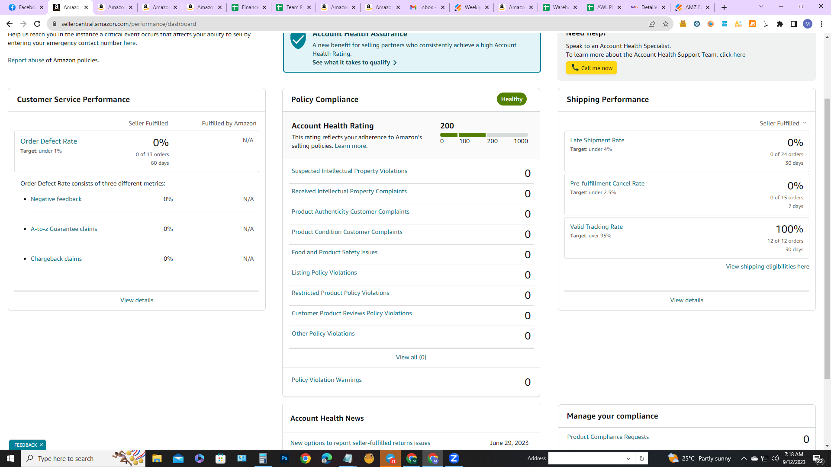Open Product Compliance Requests link
831x467 pixels.
608,437
